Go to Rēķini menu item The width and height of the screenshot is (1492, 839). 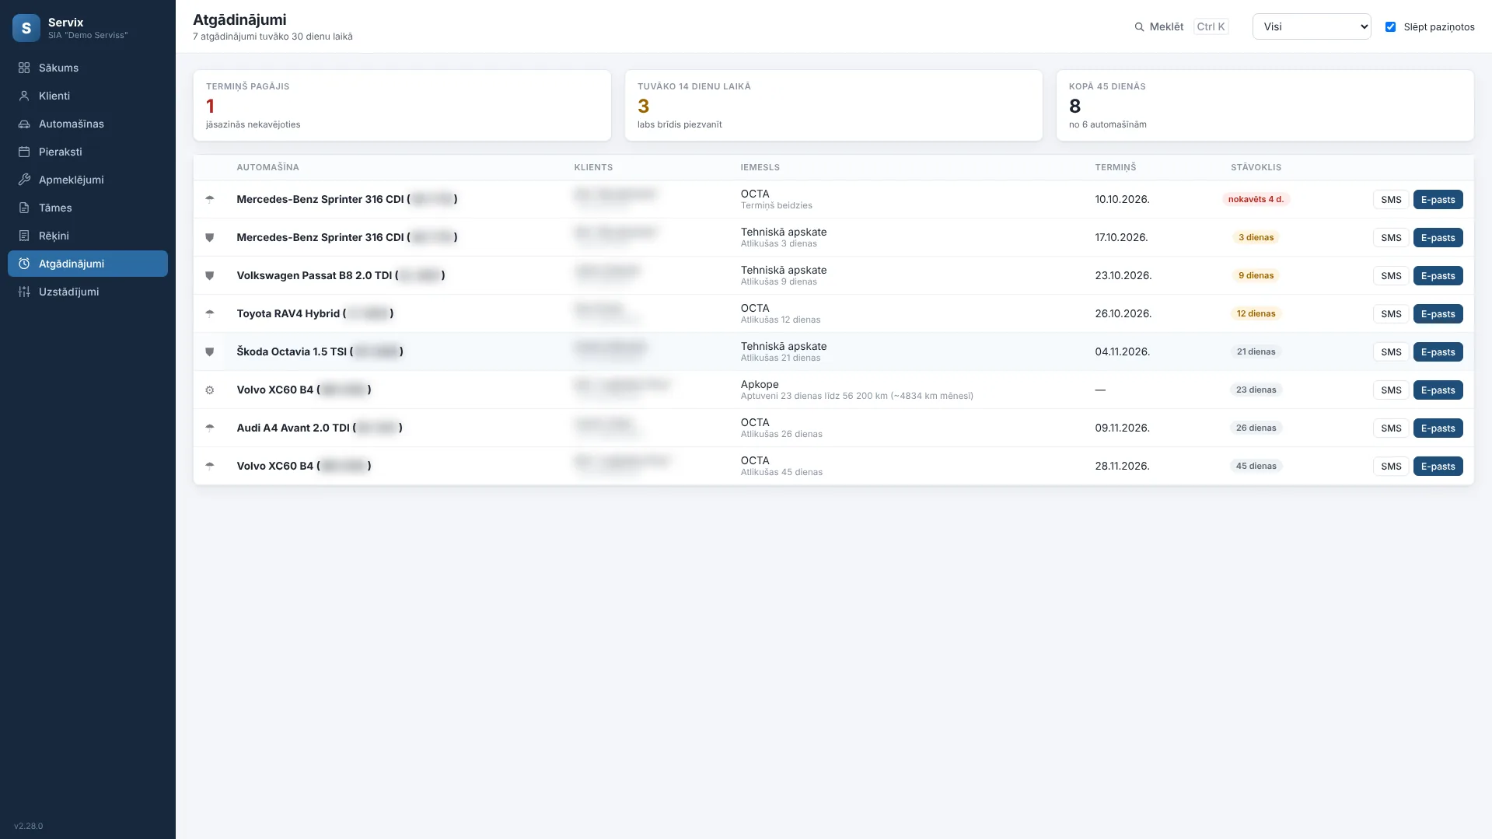88,236
